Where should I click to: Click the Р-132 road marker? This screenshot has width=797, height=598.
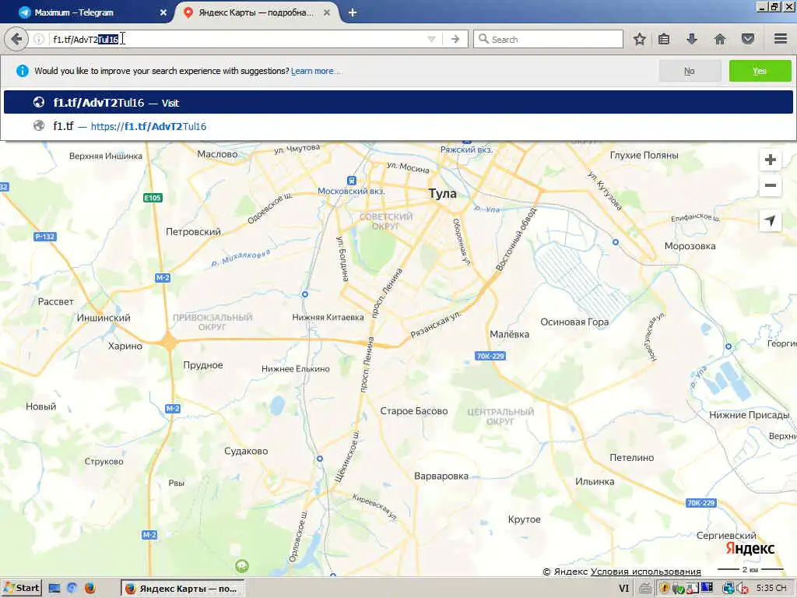pos(44,237)
